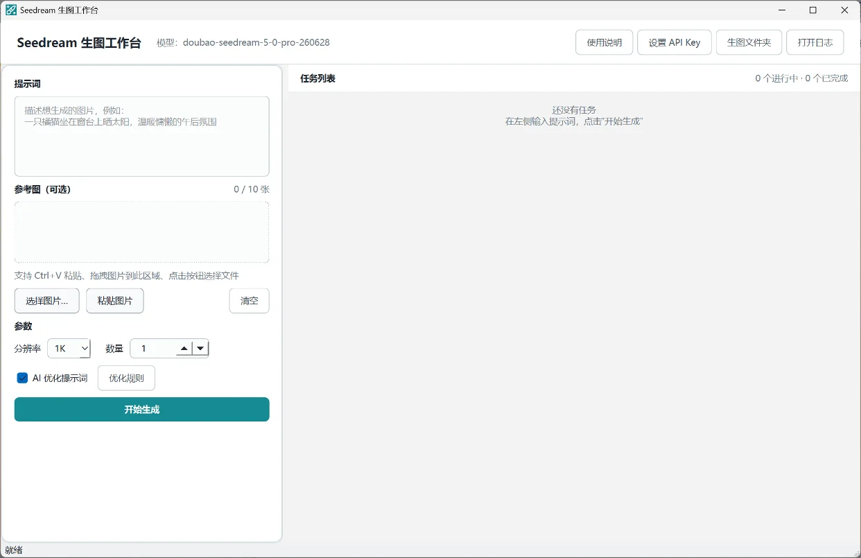Increase 数量 with the up arrow
Image resolution: width=861 pixels, height=558 pixels.
184,349
